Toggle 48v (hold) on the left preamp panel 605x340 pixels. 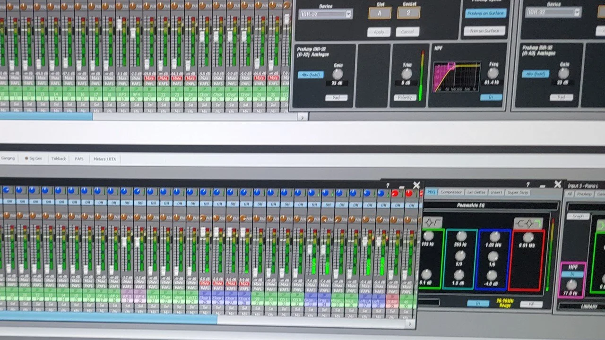(x=311, y=75)
